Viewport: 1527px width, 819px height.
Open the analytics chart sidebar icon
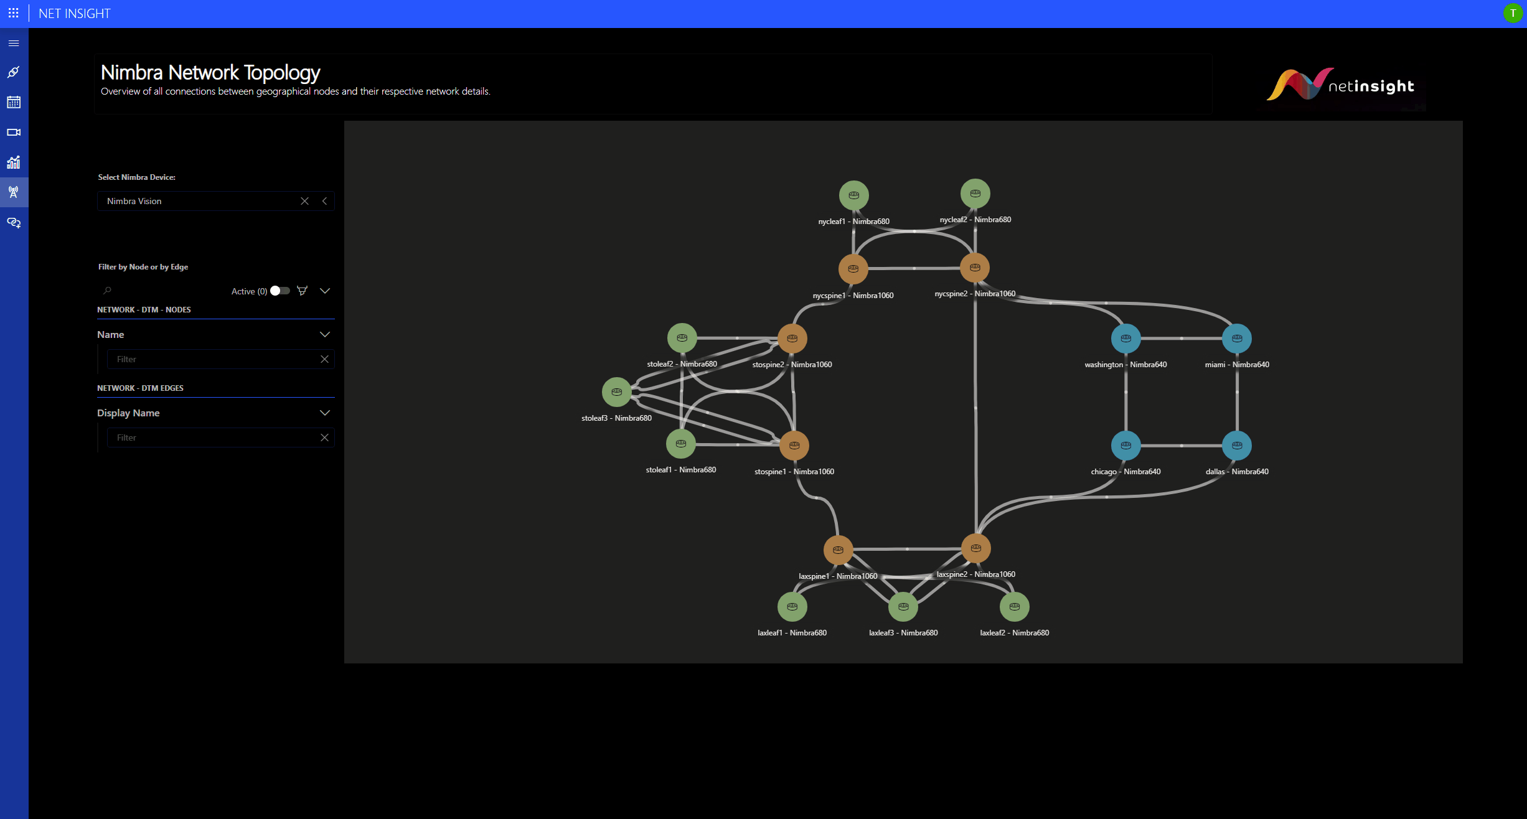tap(14, 162)
